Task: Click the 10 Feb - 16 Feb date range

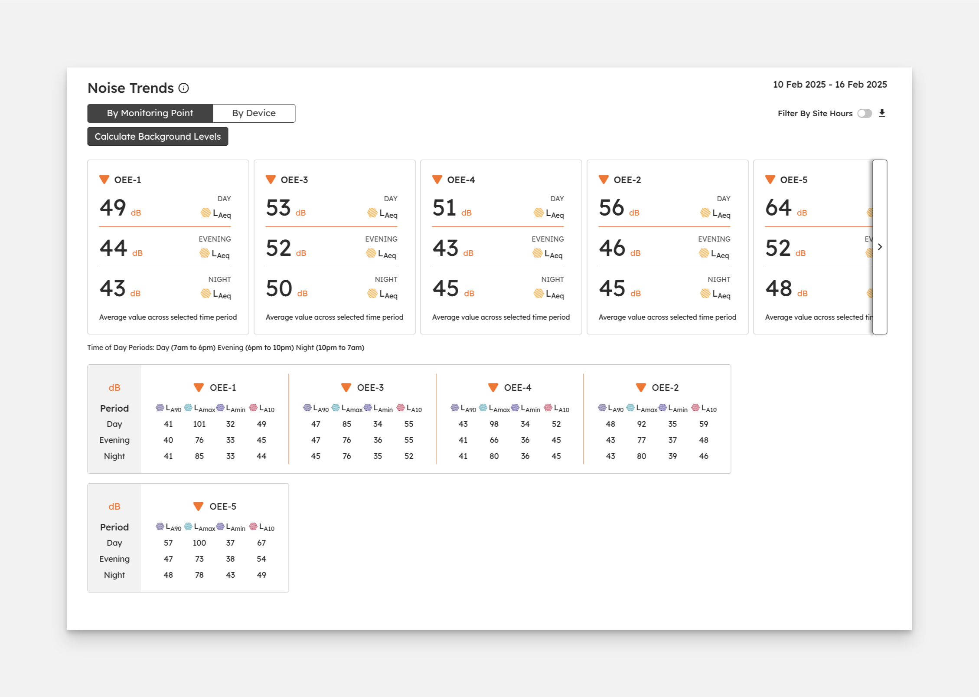Action: tap(829, 85)
